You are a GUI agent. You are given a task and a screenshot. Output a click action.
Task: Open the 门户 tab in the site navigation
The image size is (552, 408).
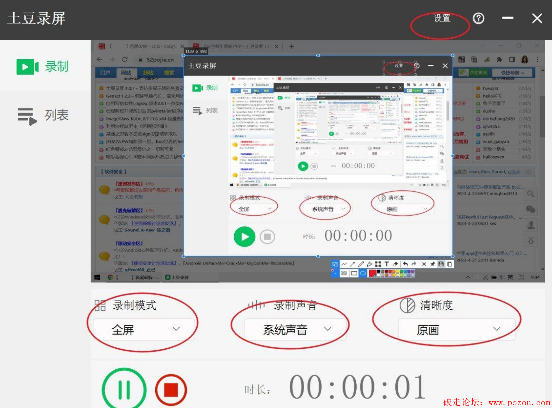tap(105, 73)
